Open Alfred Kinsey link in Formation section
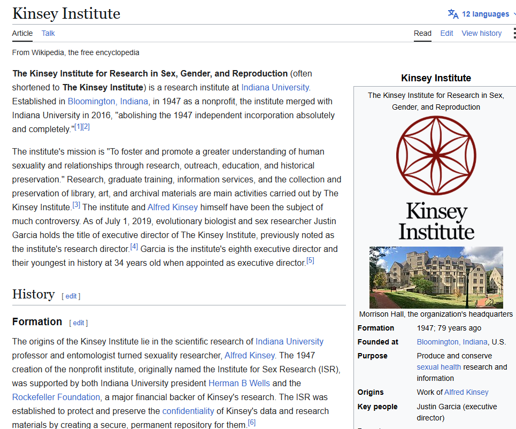This screenshot has height=429, width=516. (x=249, y=355)
